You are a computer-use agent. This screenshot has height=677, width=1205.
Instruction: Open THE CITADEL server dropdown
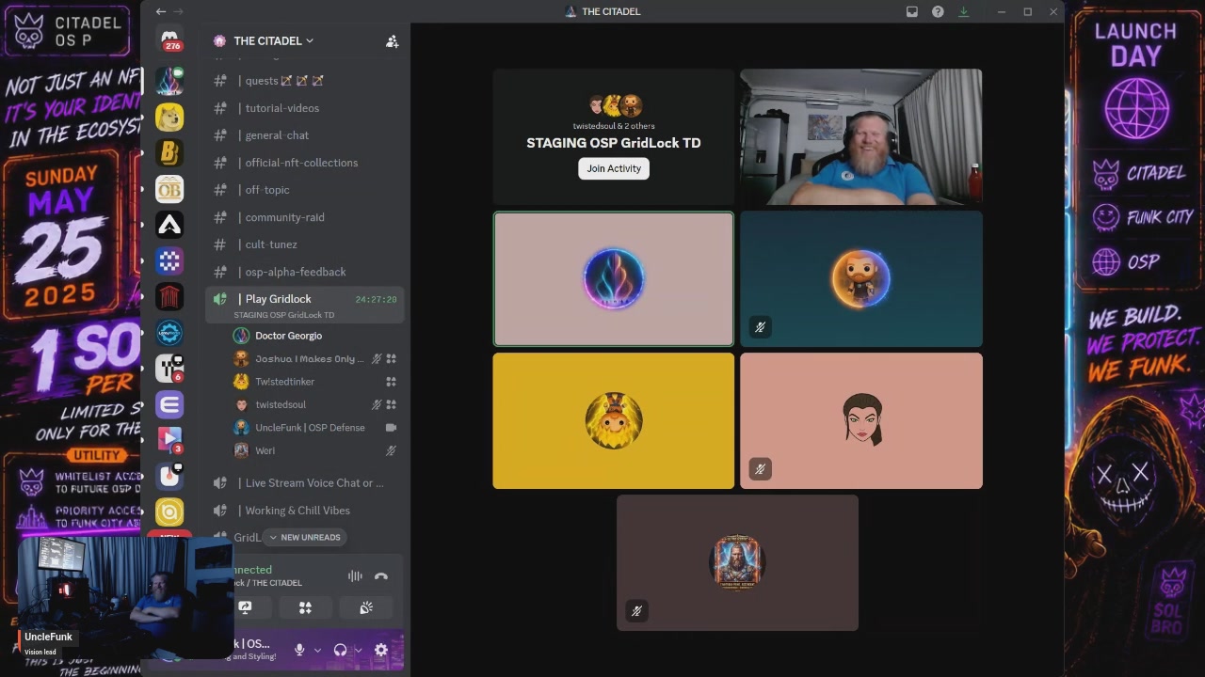273,41
